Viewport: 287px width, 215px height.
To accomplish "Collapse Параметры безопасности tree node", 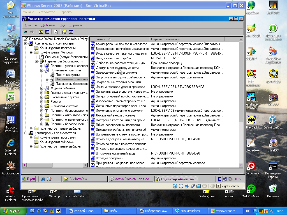I will [x=36, y=61].
